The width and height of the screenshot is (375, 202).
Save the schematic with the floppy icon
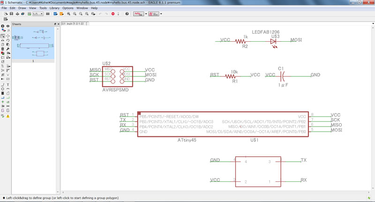[11, 14]
